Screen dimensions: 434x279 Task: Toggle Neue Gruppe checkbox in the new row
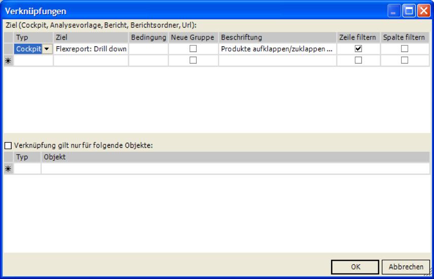pyautogui.click(x=193, y=60)
